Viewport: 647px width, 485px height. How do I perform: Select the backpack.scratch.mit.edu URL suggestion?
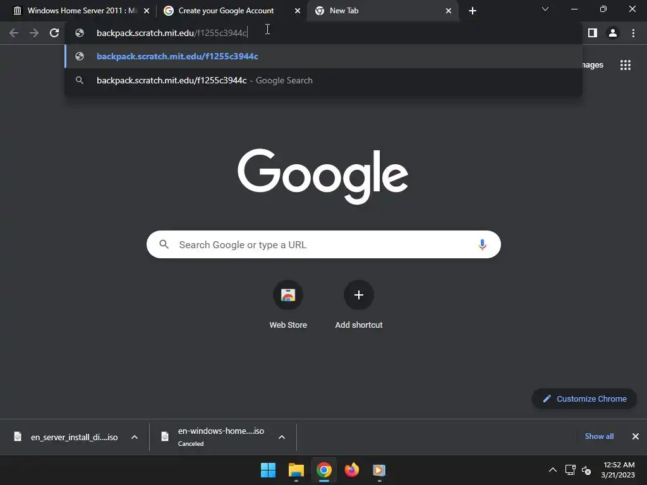pos(323,56)
